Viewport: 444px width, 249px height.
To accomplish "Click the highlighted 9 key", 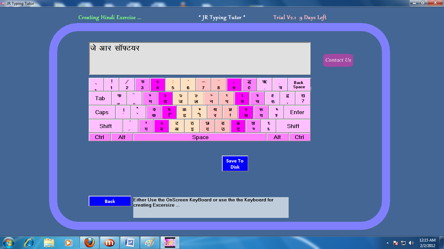I will (x=234, y=85).
